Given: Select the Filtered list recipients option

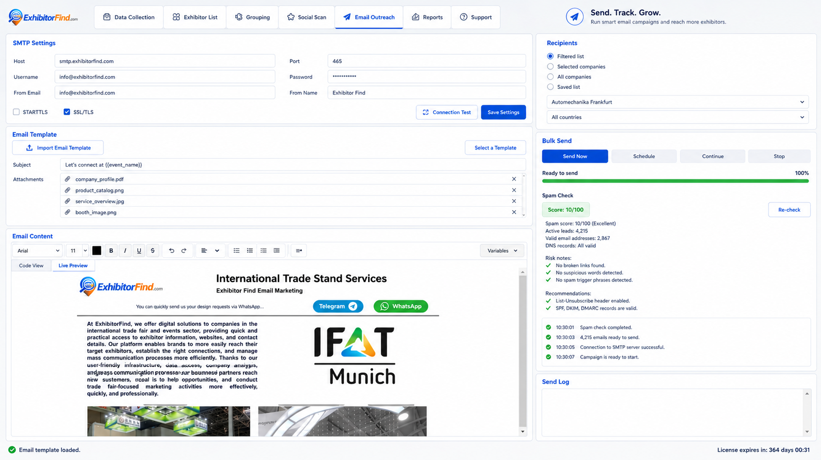Looking at the screenshot, I should pyautogui.click(x=550, y=56).
